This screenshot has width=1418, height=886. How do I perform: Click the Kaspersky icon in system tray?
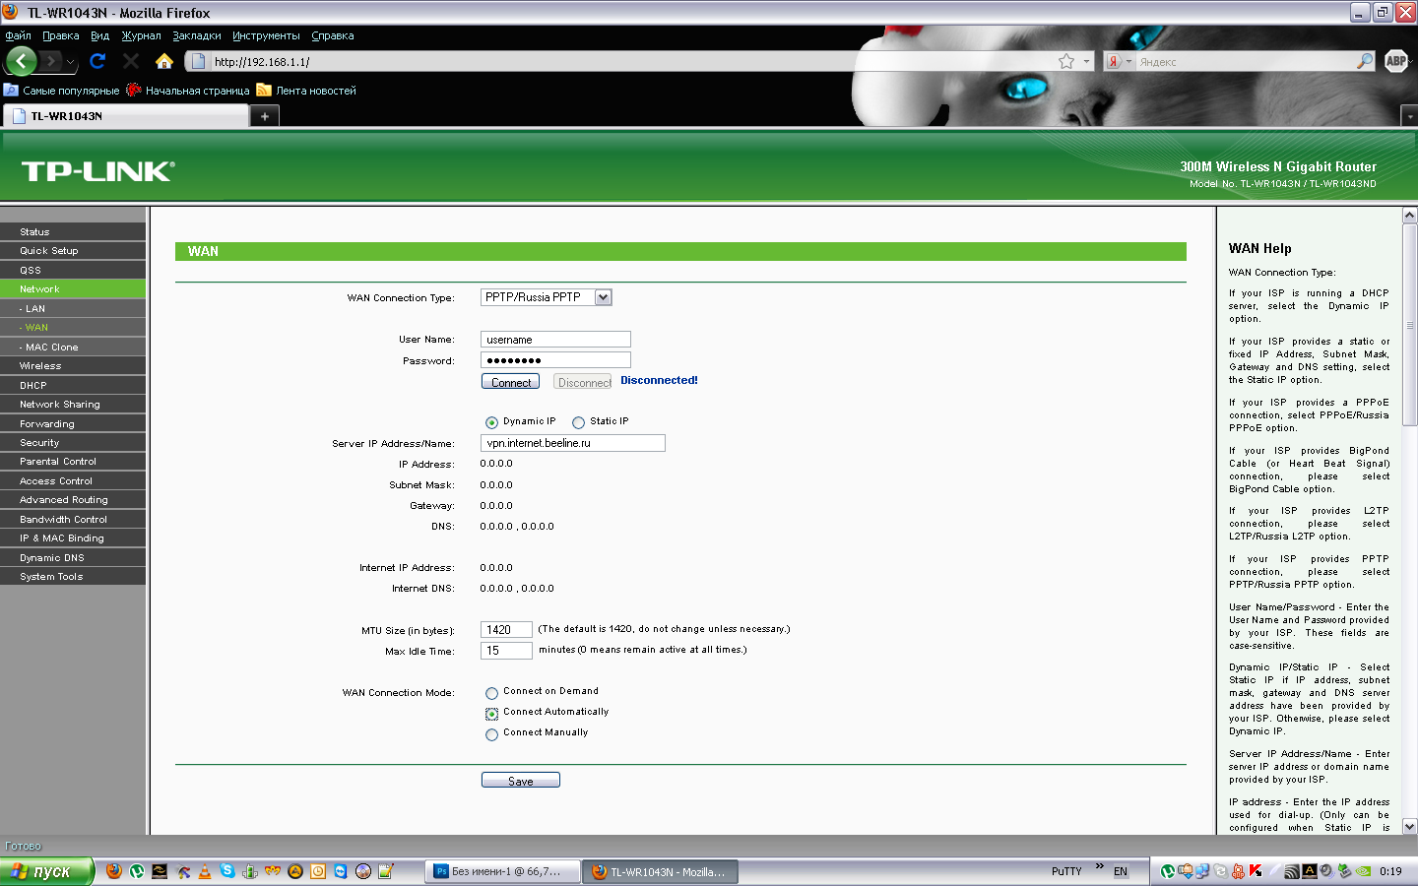1256,871
